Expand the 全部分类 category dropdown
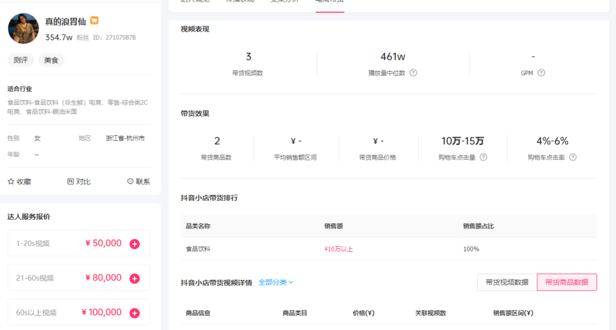The width and height of the screenshot is (616, 330). tap(275, 282)
